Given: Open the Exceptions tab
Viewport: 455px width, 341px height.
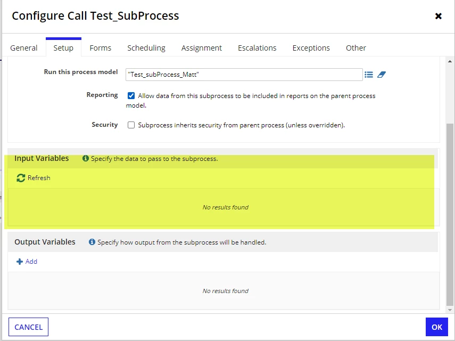Looking at the screenshot, I should (311, 48).
